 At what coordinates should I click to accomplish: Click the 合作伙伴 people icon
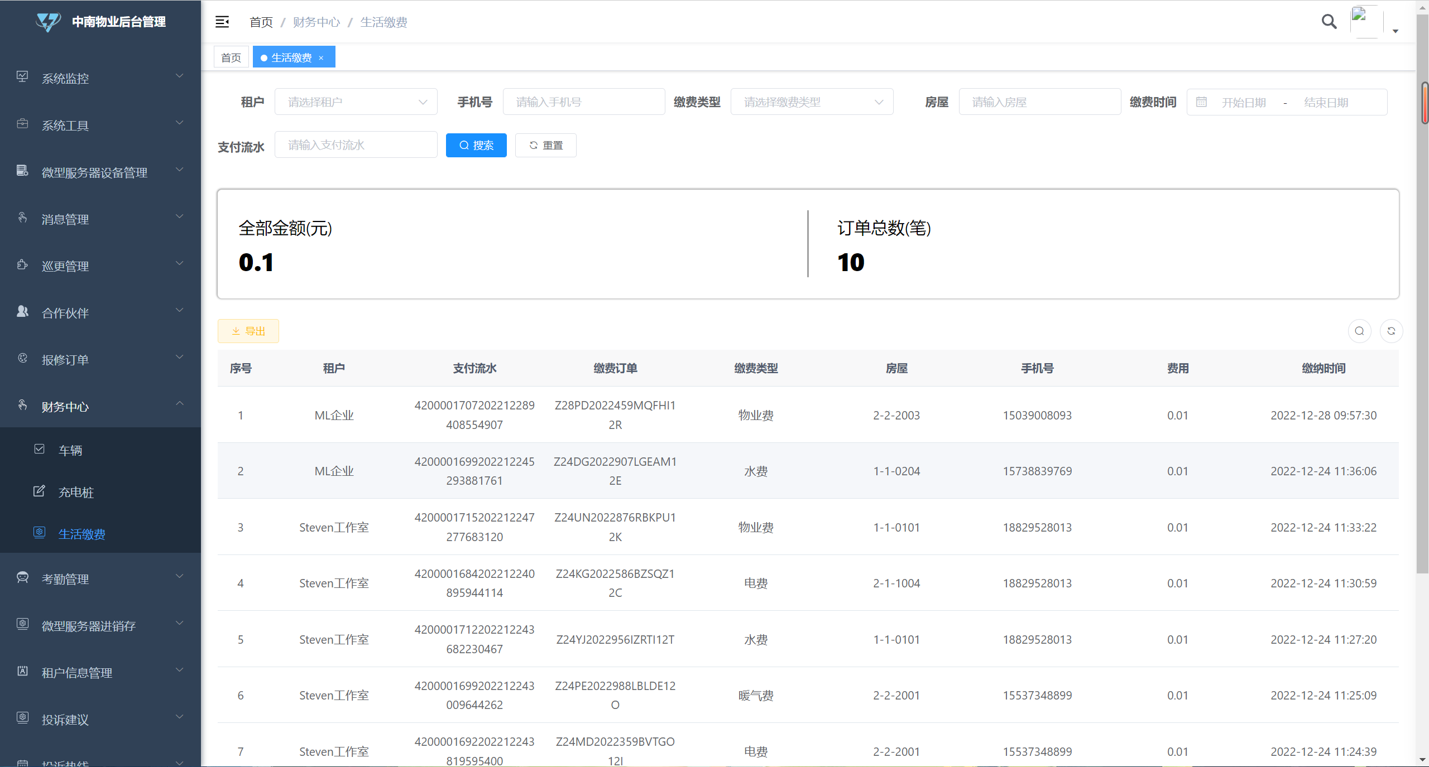(22, 311)
